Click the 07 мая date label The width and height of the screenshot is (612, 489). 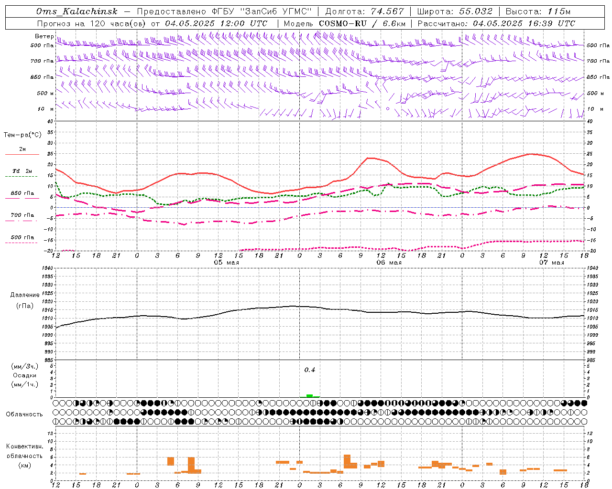pyautogui.click(x=551, y=263)
